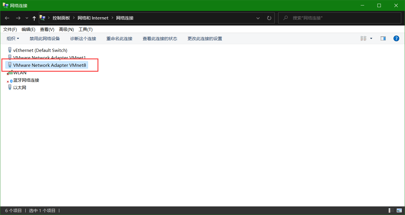Open the 高级(N) menu

[x=66, y=30]
